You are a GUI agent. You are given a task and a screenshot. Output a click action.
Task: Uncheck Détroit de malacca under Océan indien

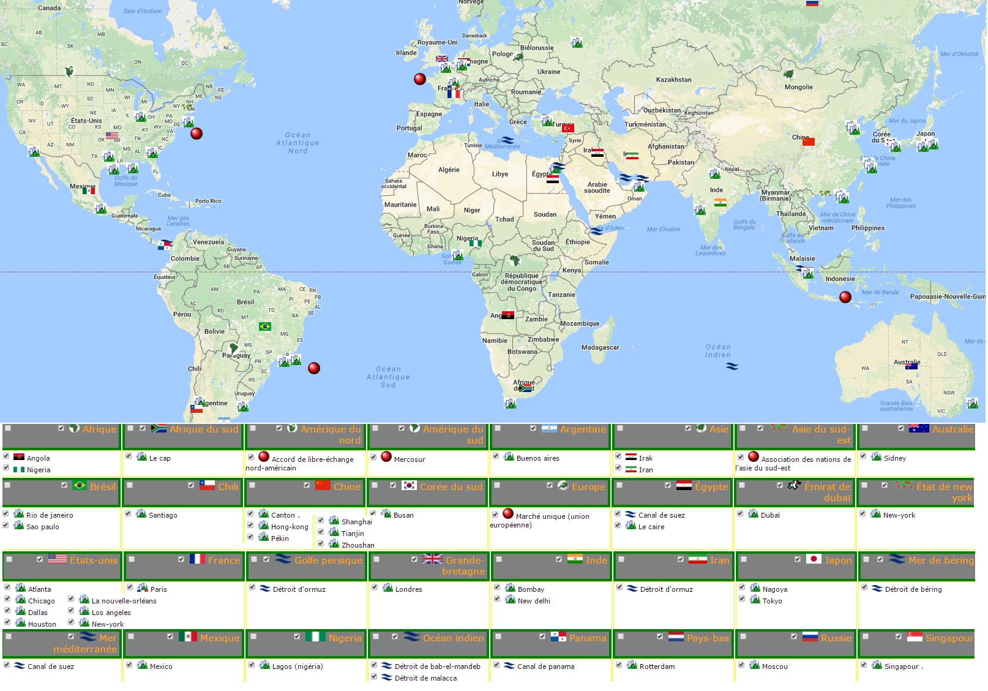coord(374,676)
